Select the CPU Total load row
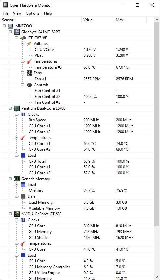The height and width of the screenshot is (280, 160). (77, 161)
